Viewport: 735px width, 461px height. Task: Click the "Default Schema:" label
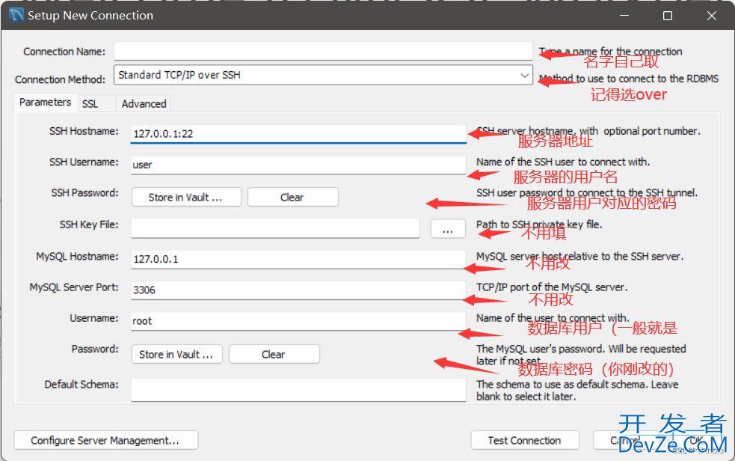pos(82,385)
